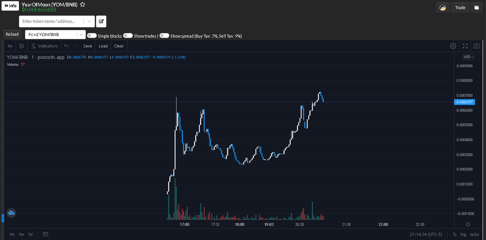The image size is (486, 240).
Task: Toggle auto scale mode
Action: point(474,234)
